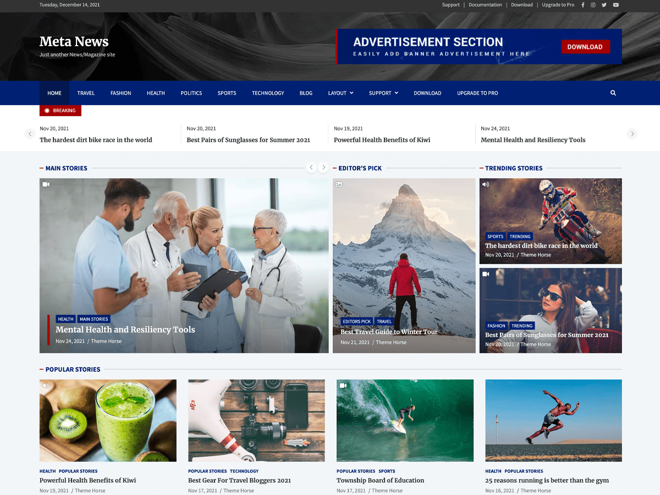Screen dimensions: 660x495
Task: Open the YouTube icon in the top bar
Action: (x=615, y=4)
